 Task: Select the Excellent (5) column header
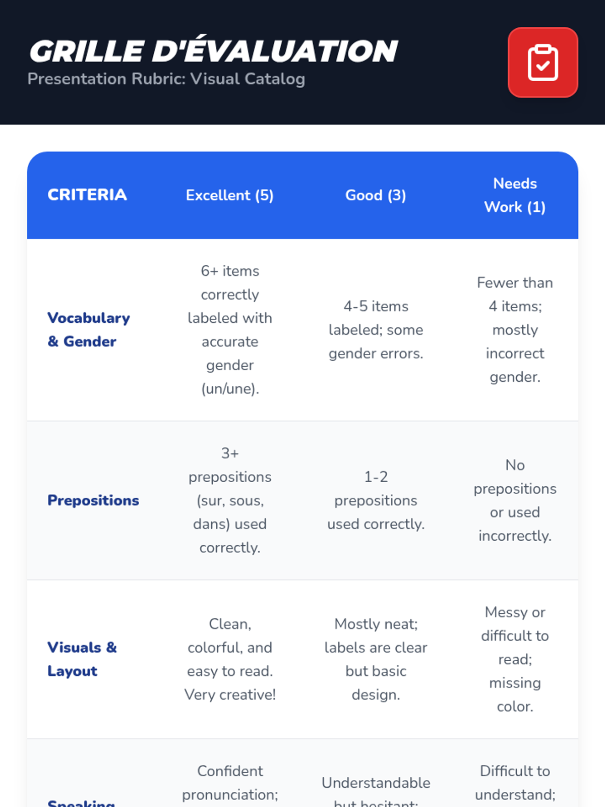[230, 195]
